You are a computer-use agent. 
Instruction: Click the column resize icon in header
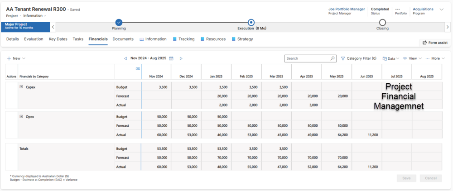coord(138,69)
